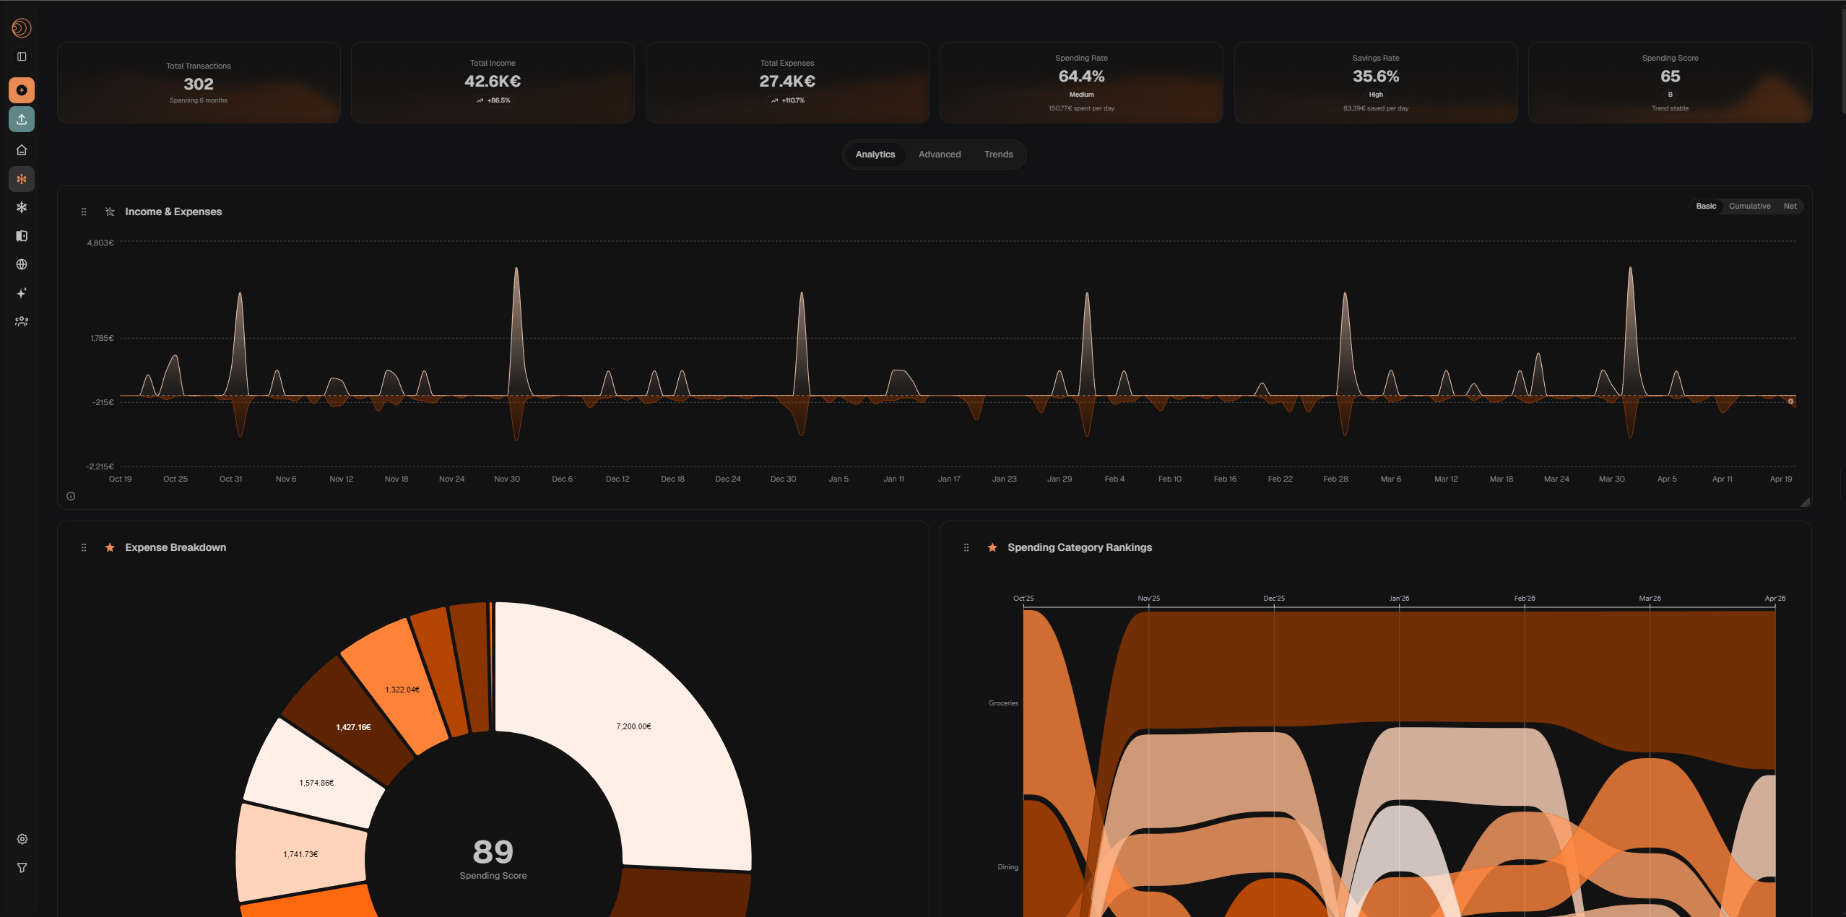
Task: Click the Groceries ranking label
Action: coord(1003,703)
